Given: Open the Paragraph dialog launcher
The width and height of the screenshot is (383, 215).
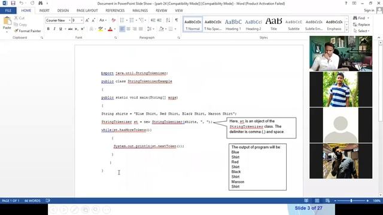Looking at the screenshot, I should (179, 38).
